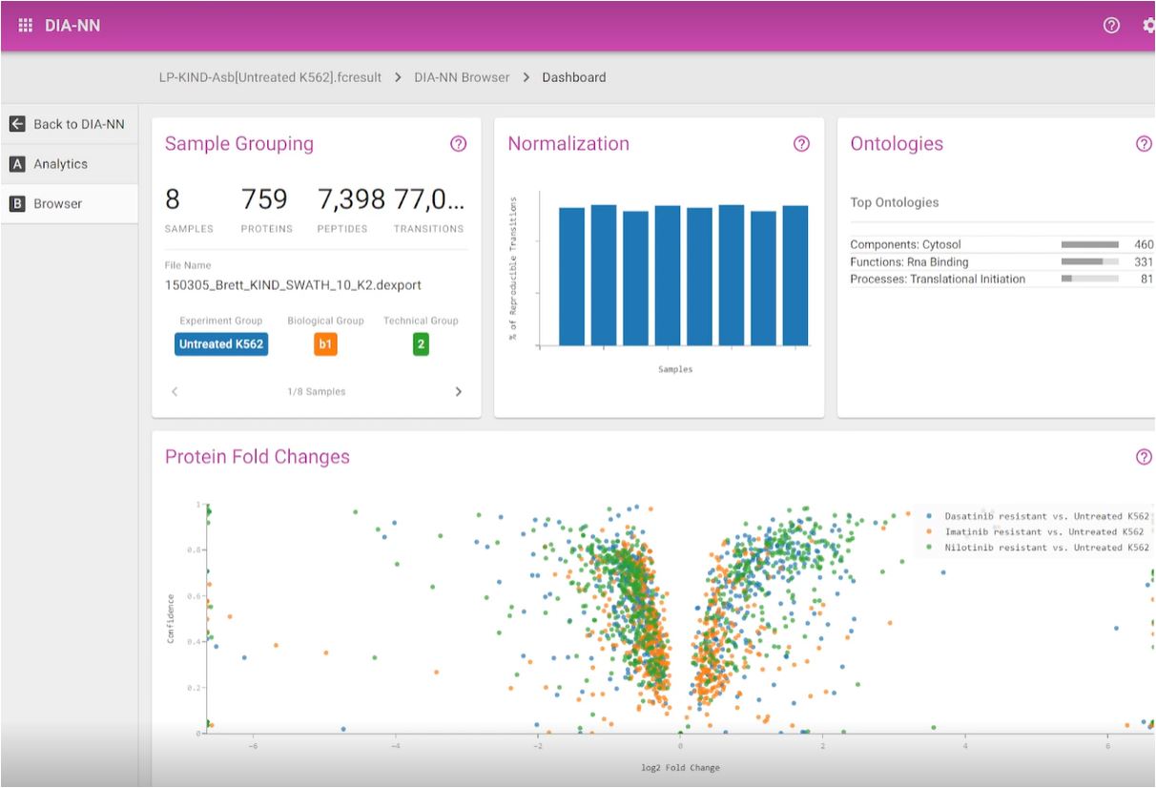The image size is (1156, 788).
Task: Toggle Dasatinib resistant legend series
Action: click(1045, 516)
